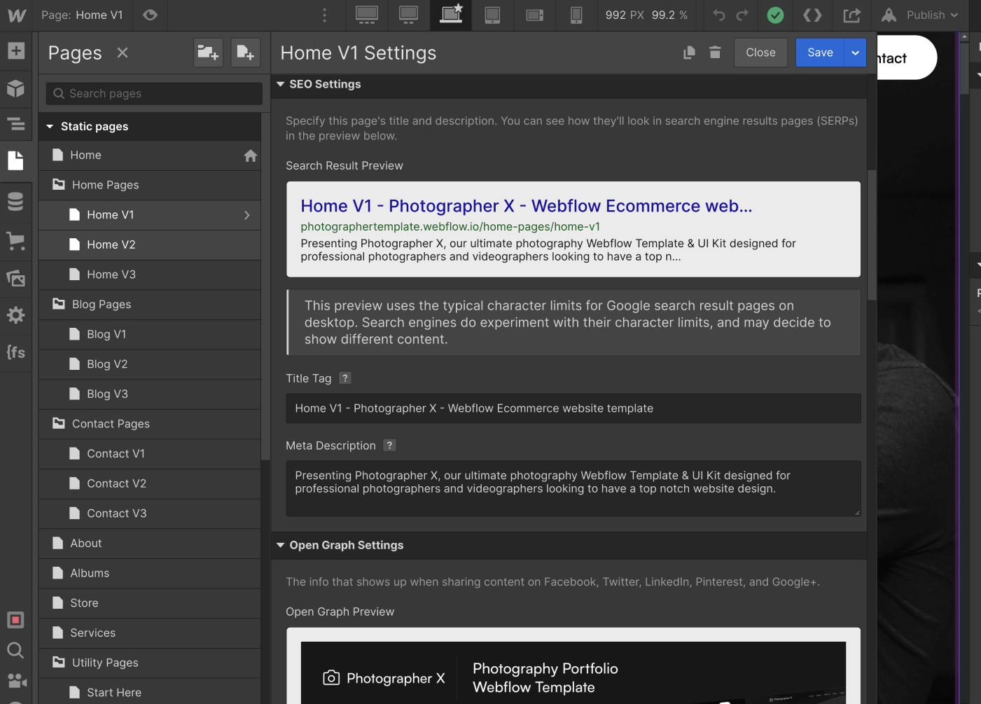Open the Components cube panel
Screen dimensions: 981x704
point(15,88)
